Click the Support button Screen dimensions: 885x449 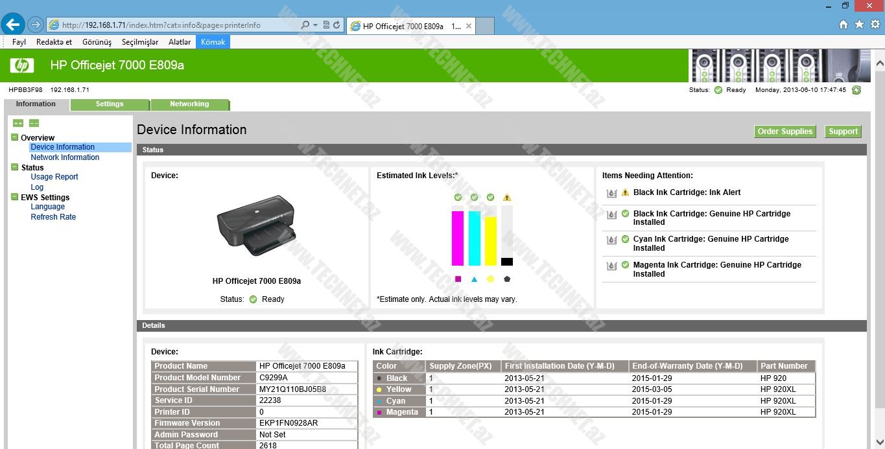point(843,132)
